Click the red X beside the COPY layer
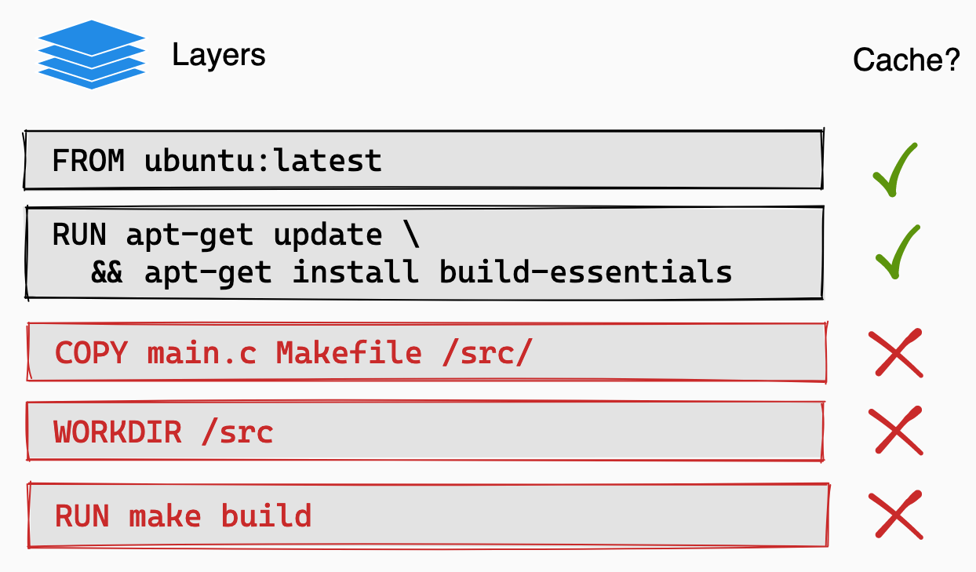The width and height of the screenshot is (976, 572). click(x=896, y=354)
